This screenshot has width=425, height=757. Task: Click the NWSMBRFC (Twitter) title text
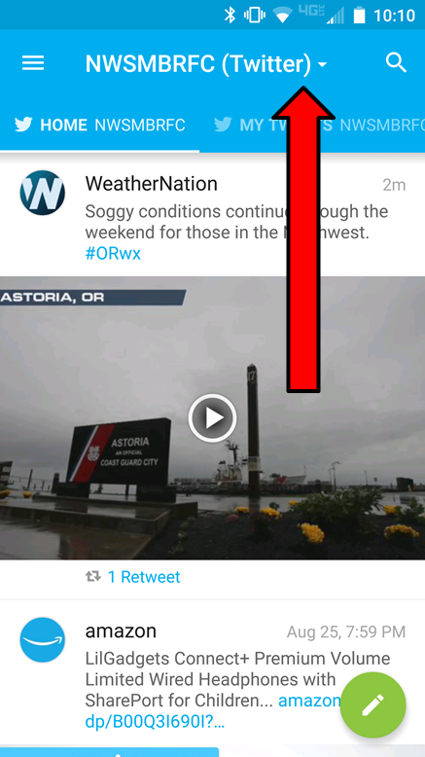point(198,63)
